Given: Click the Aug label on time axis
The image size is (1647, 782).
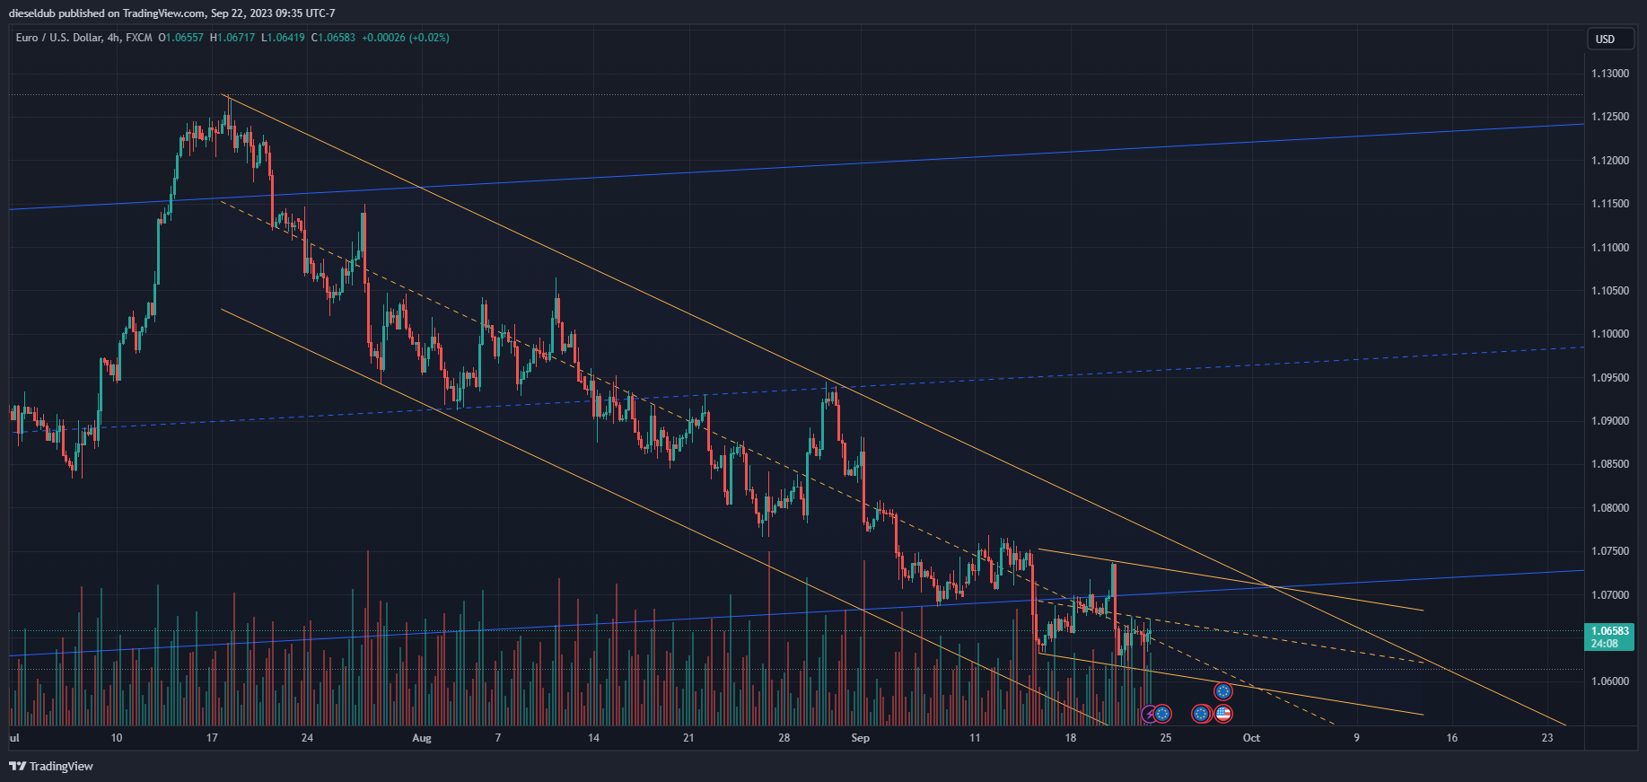Looking at the screenshot, I should click(422, 738).
